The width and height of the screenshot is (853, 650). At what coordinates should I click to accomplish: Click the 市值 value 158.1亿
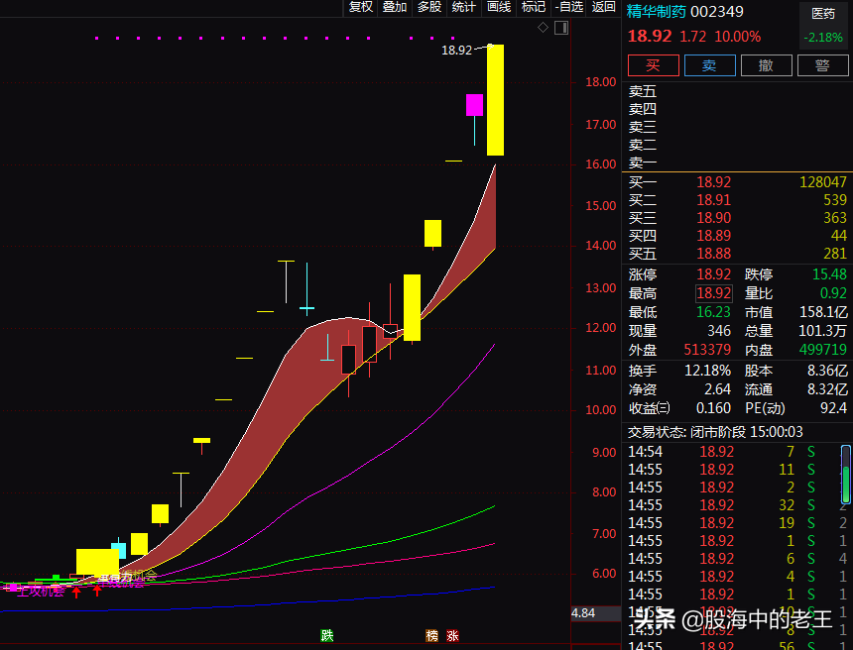[823, 312]
